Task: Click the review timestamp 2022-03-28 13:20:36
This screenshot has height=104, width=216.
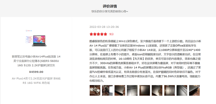Action: click(x=104, y=27)
